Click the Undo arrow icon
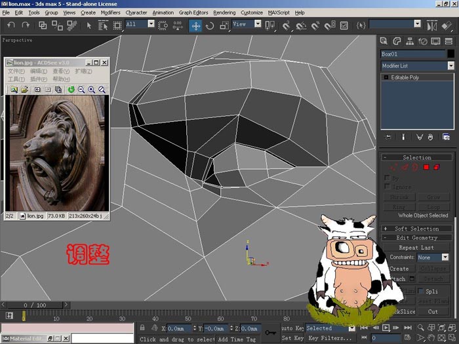459x344 pixels. point(11,26)
